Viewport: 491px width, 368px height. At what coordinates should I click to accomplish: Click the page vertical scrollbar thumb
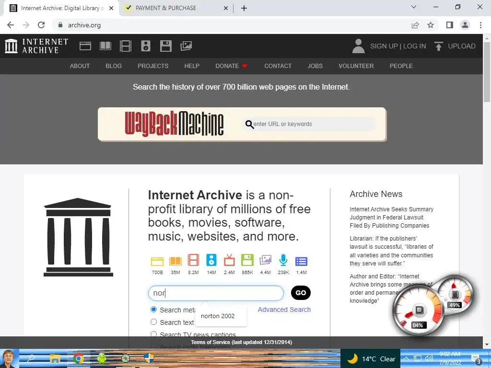point(487,71)
